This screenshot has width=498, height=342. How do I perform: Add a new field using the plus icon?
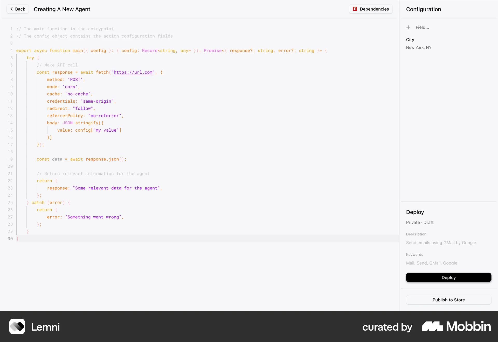tap(408, 27)
